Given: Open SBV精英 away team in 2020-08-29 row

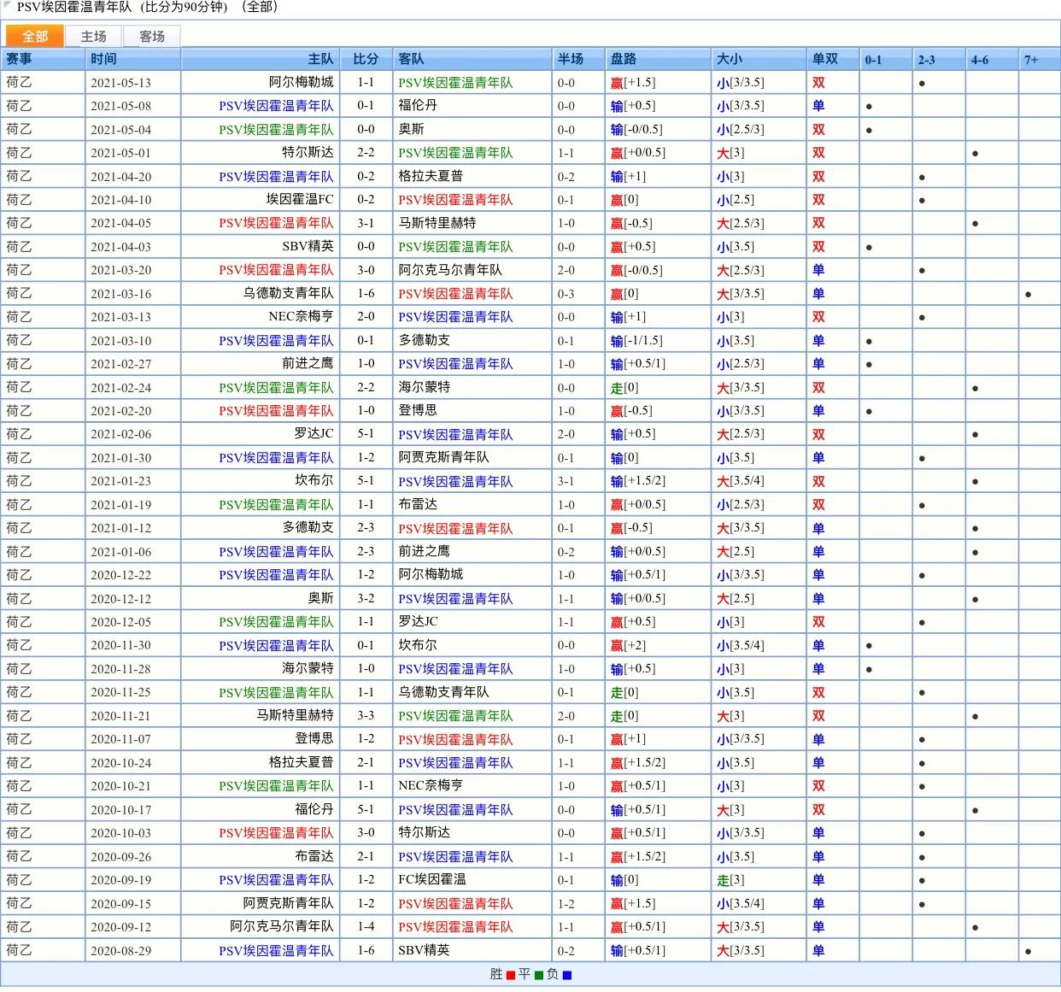Looking at the screenshot, I should click(x=424, y=950).
